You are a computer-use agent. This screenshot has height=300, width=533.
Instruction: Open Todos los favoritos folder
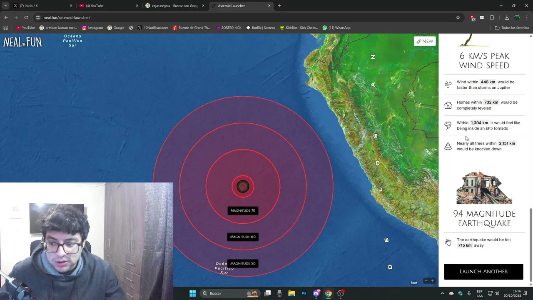[x=512, y=28]
